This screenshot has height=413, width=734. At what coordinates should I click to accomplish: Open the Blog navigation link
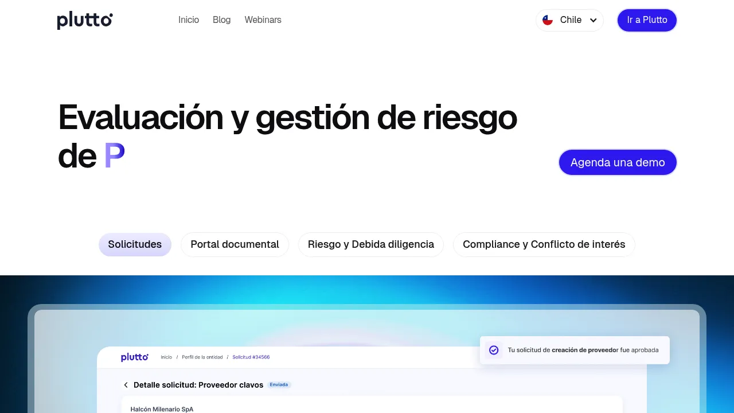point(221,20)
